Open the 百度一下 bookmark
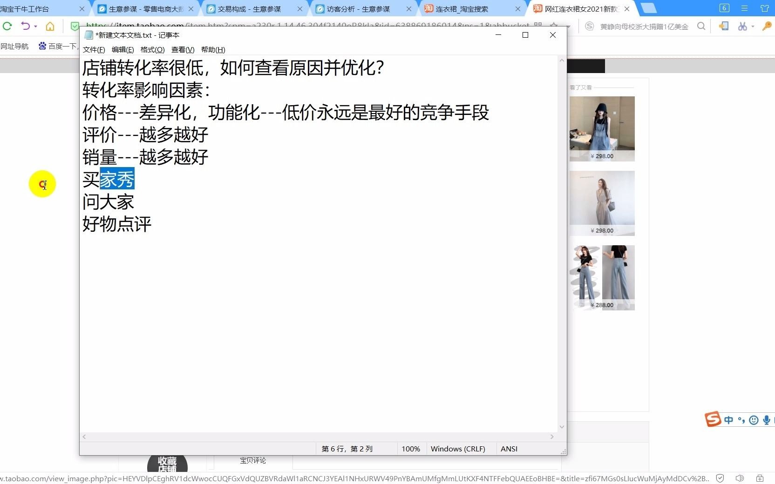Screen dimensions: 775x484 point(58,46)
